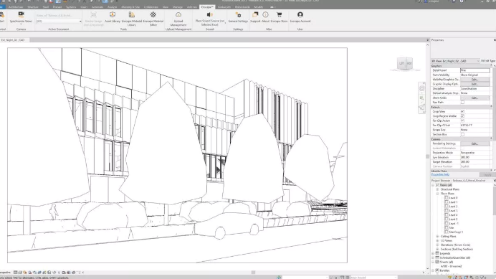
Task: Switch to the Massing & Site tab
Action: pos(130,7)
